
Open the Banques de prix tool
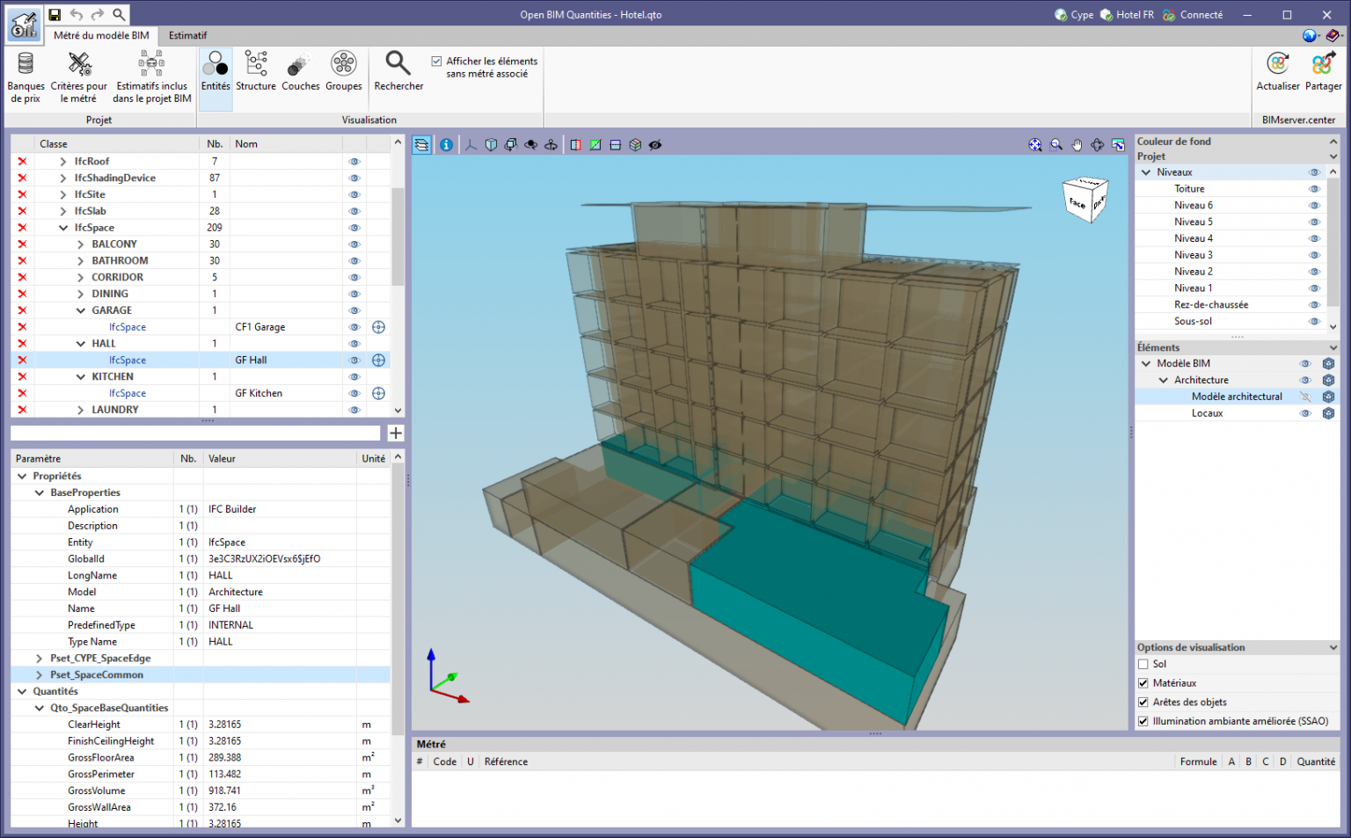[26, 72]
